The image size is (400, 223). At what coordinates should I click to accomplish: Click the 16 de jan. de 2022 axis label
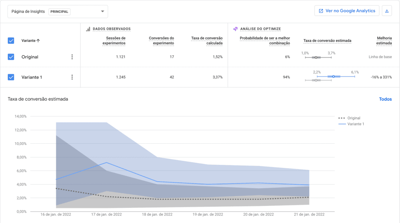[55, 214]
